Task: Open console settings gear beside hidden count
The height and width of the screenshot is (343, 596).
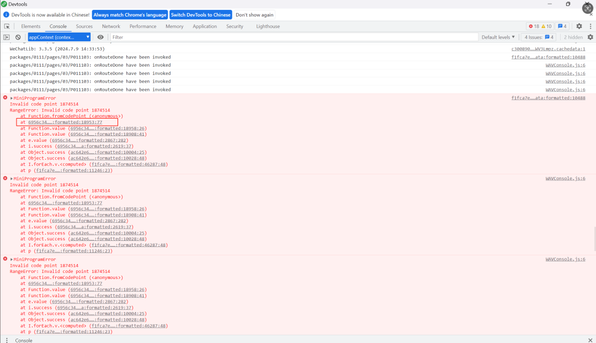Action: pos(590,37)
